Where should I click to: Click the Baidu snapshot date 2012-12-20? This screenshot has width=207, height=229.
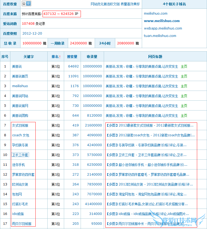32,33
